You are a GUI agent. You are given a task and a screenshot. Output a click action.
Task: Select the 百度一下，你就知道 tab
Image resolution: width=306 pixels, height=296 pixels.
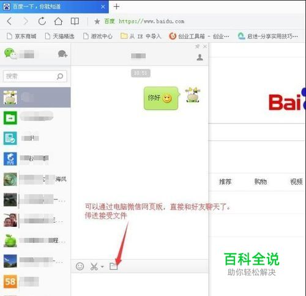pos(54,7)
